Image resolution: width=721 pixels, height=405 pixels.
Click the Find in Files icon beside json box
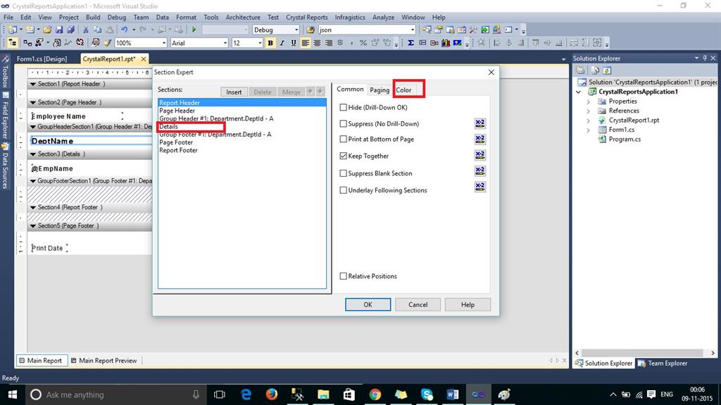[311, 30]
